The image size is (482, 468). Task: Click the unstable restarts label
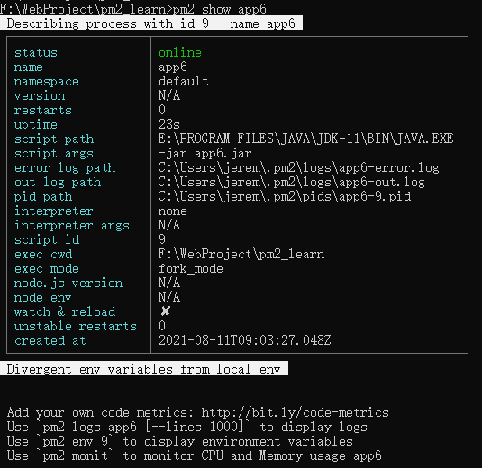tap(76, 326)
